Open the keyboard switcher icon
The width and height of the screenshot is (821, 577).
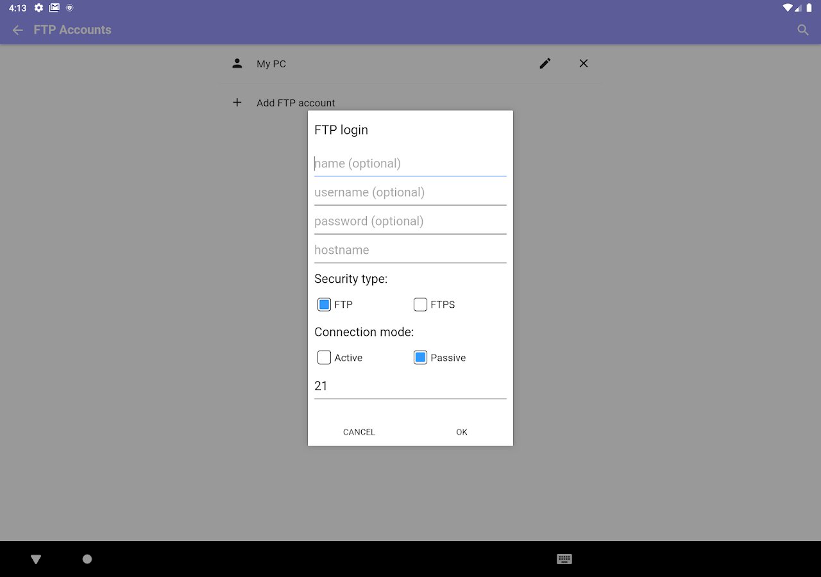click(x=564, y=559)
